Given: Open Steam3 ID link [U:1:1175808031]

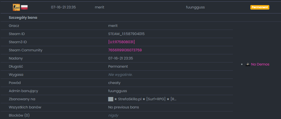Looking at the screenshot, I should coord(122,42).
